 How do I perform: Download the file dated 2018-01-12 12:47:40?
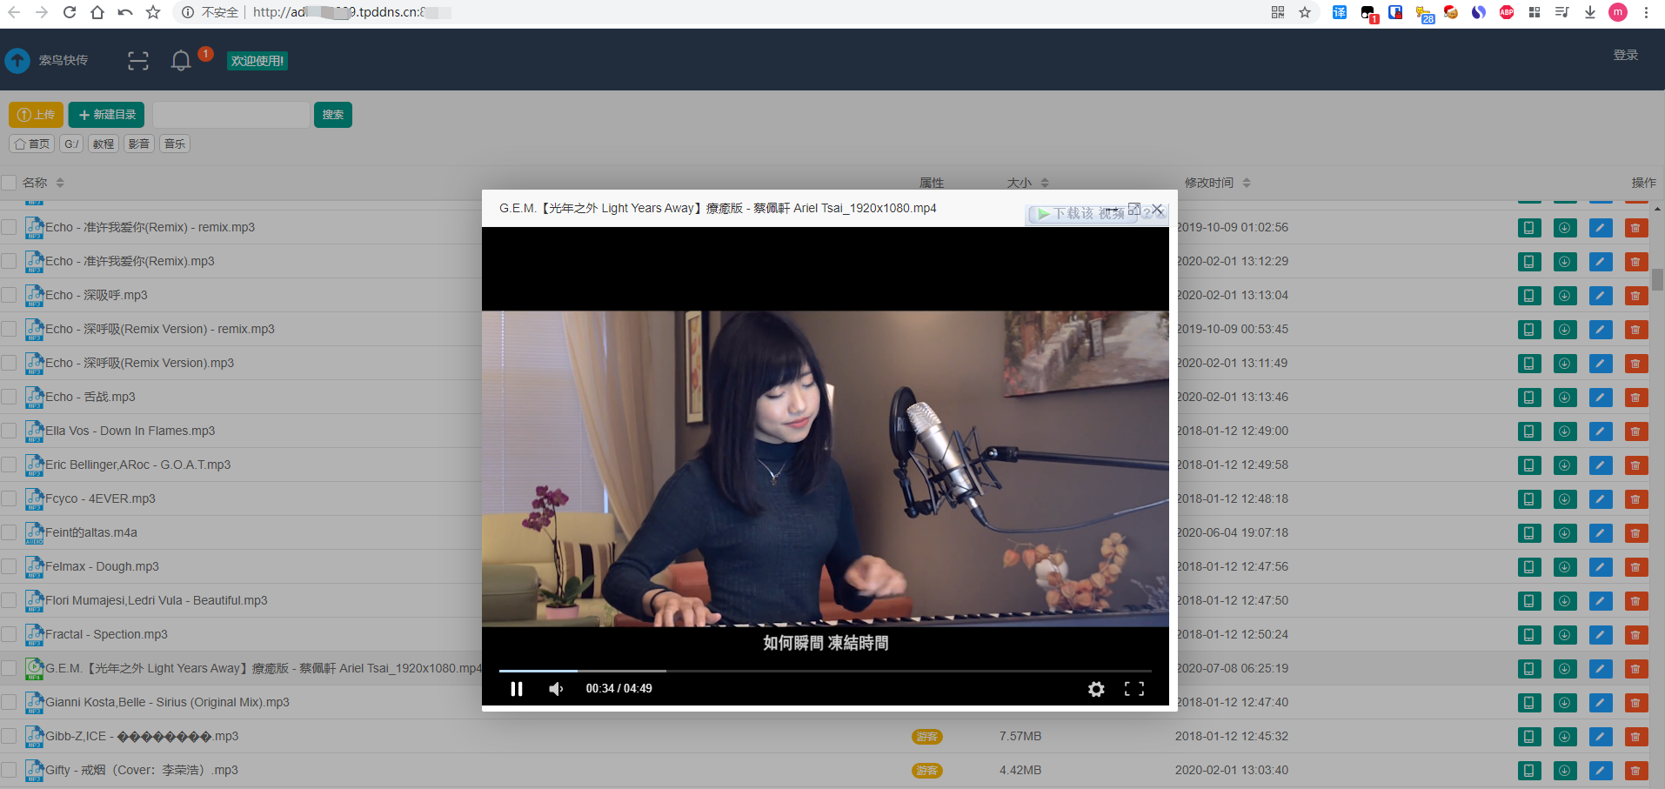[x=1565, y=703]
